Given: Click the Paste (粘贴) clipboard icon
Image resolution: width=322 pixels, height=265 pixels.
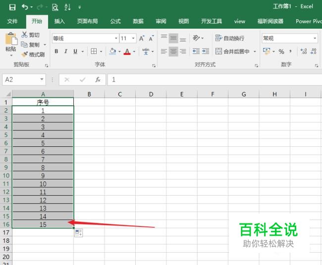Looking at the screenshot, I should tap(11, 39).
